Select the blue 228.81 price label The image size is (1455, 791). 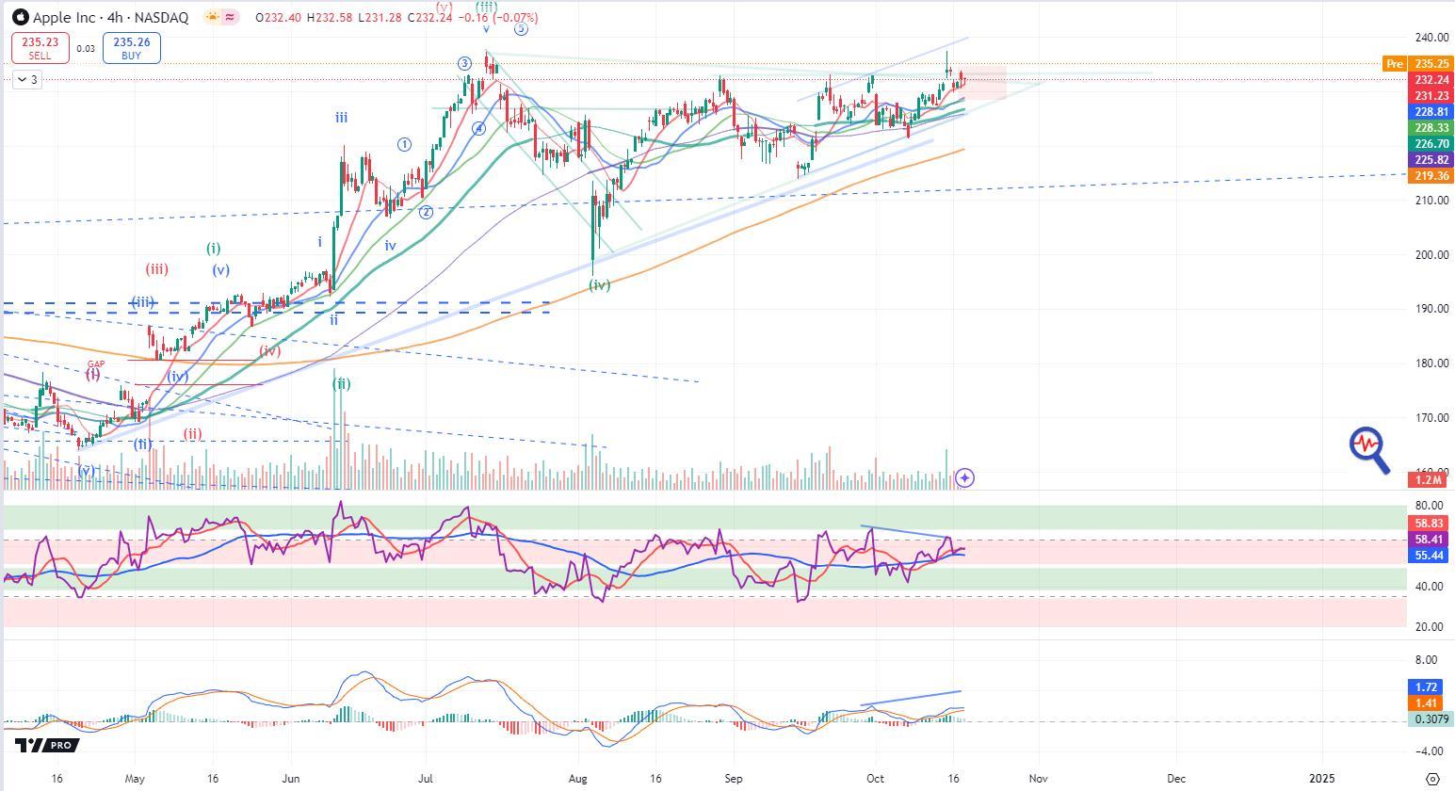click(x=1431, y=112)
